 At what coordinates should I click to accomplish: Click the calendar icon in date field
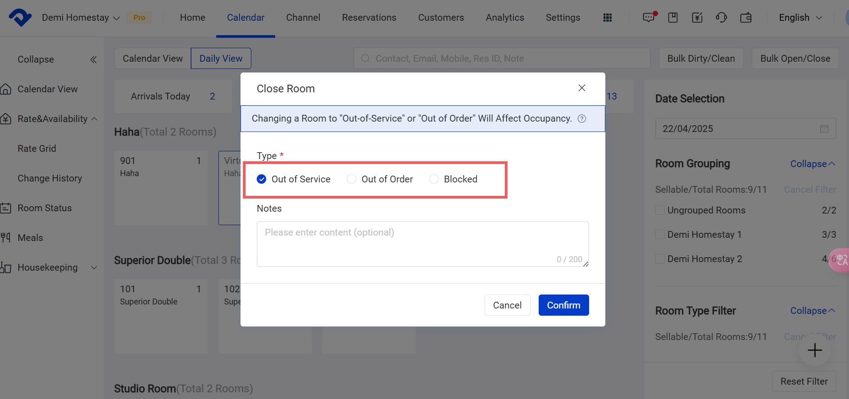point(824,129)
